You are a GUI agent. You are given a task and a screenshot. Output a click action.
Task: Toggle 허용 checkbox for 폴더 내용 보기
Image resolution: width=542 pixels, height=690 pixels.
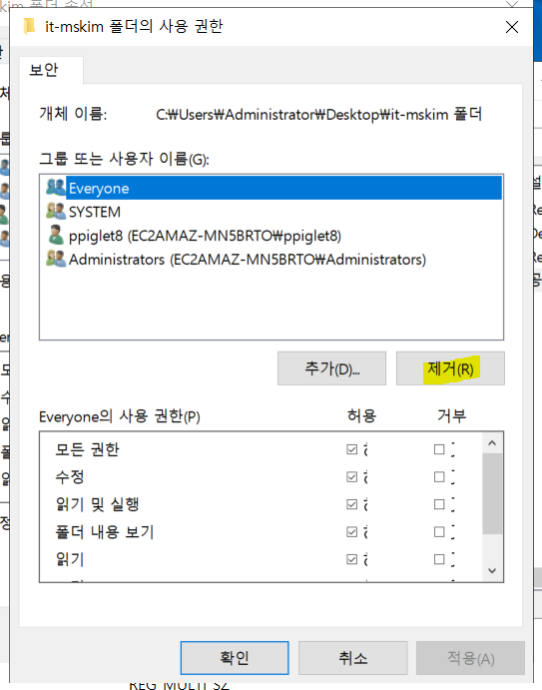352,532
